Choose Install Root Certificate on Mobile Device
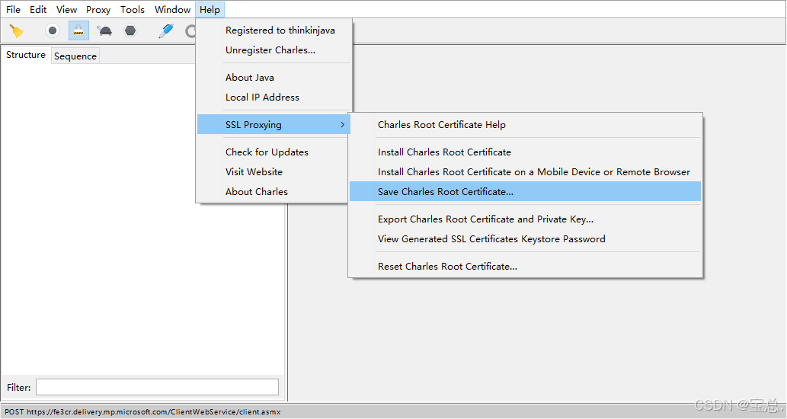 click(x=525, y=171)
